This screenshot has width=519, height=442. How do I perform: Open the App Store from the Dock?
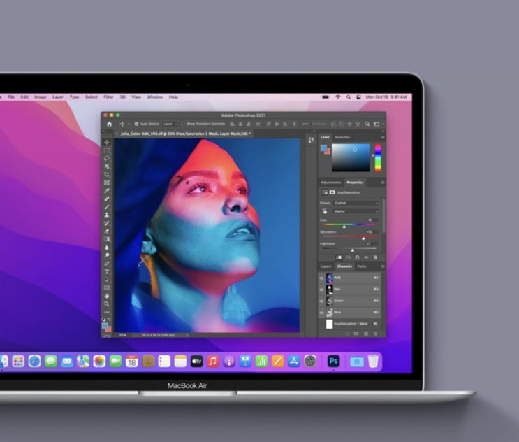[294, 361]
